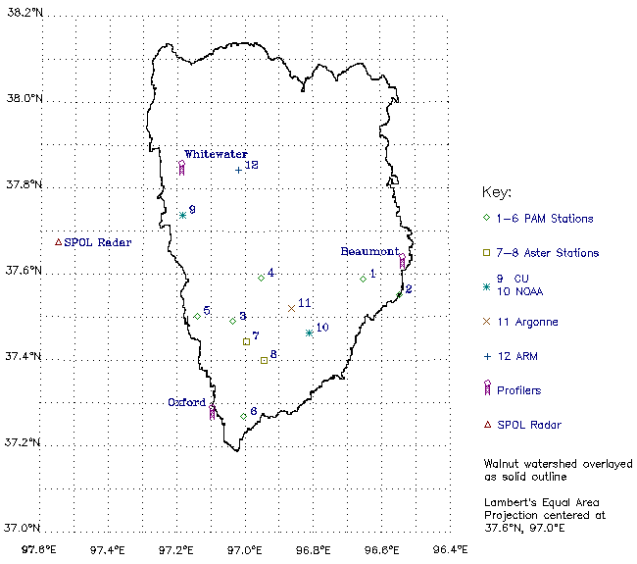The image size is (637, 564).
Task: Select the SPOL Radar triangle left of watershed
Action: pyautogui.click(x=58, y=242)
